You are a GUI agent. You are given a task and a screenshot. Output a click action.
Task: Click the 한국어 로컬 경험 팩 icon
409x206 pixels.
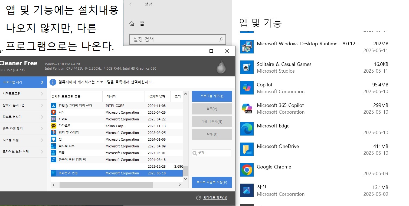(x=53, y=160)
